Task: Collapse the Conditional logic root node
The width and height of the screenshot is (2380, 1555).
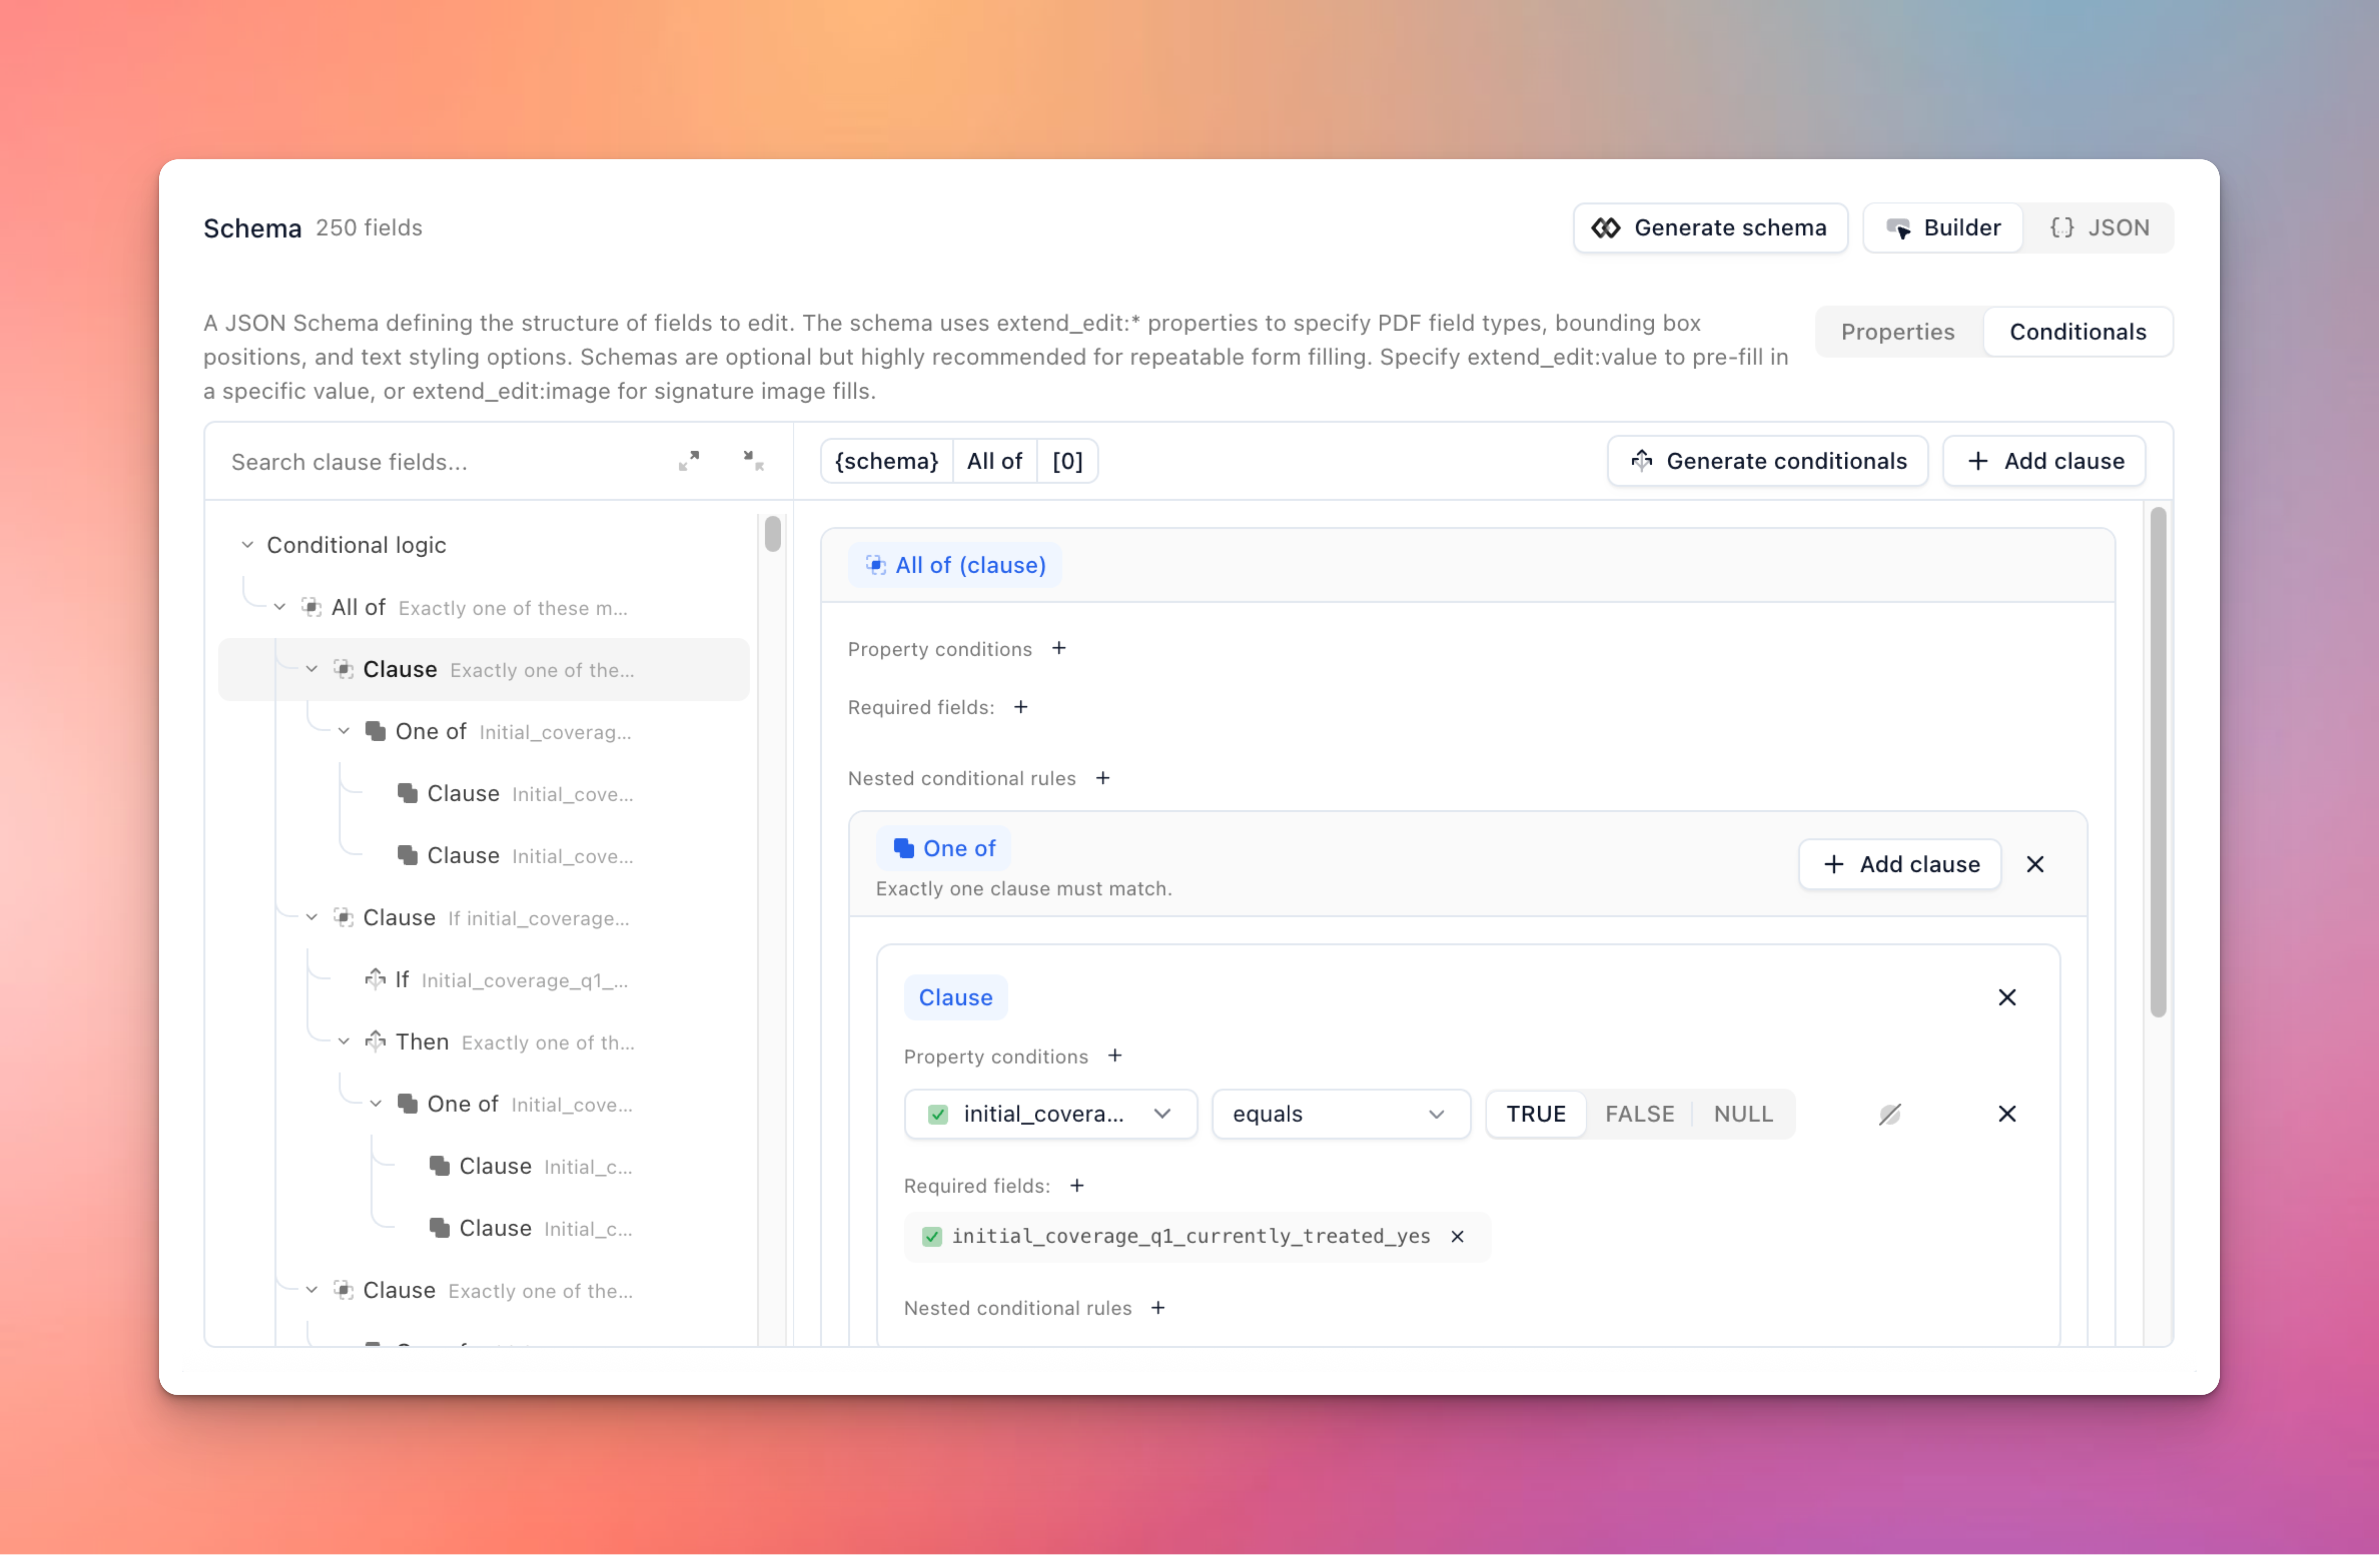Action: click(247, 546)
